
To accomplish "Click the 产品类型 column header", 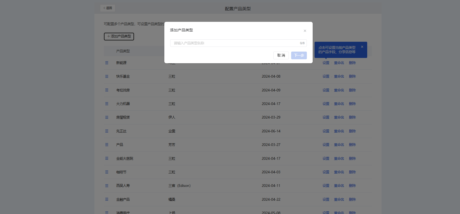I will tap(123, 51).
